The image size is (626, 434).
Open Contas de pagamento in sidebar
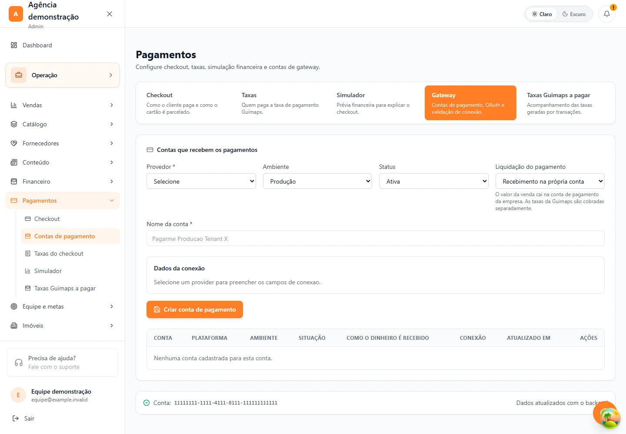click(70, 236)
